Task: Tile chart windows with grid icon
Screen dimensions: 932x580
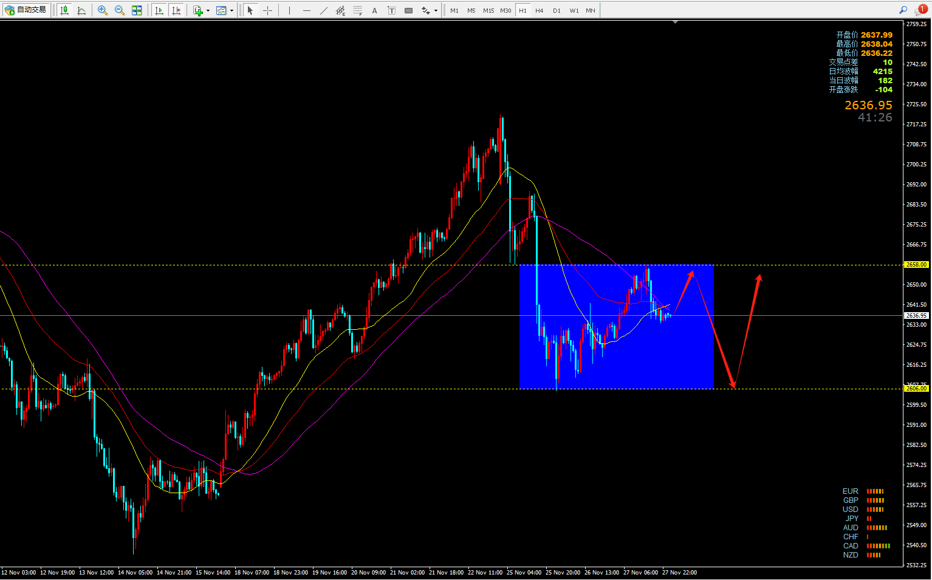Action: point(137,10)
